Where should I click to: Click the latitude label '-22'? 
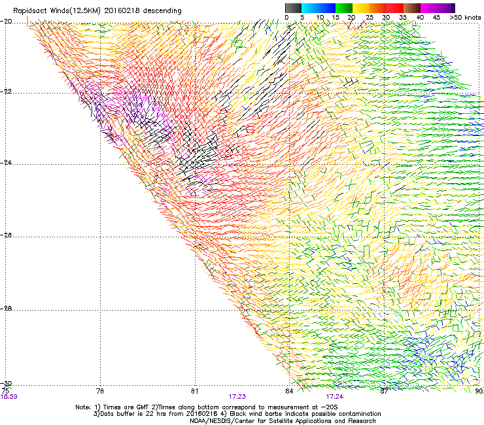point(6,92)
